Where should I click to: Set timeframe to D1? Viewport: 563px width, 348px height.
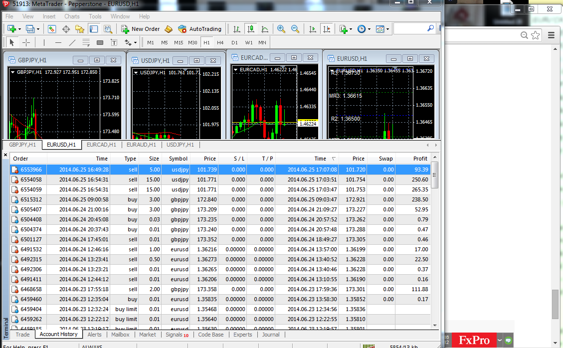(234, 43)
